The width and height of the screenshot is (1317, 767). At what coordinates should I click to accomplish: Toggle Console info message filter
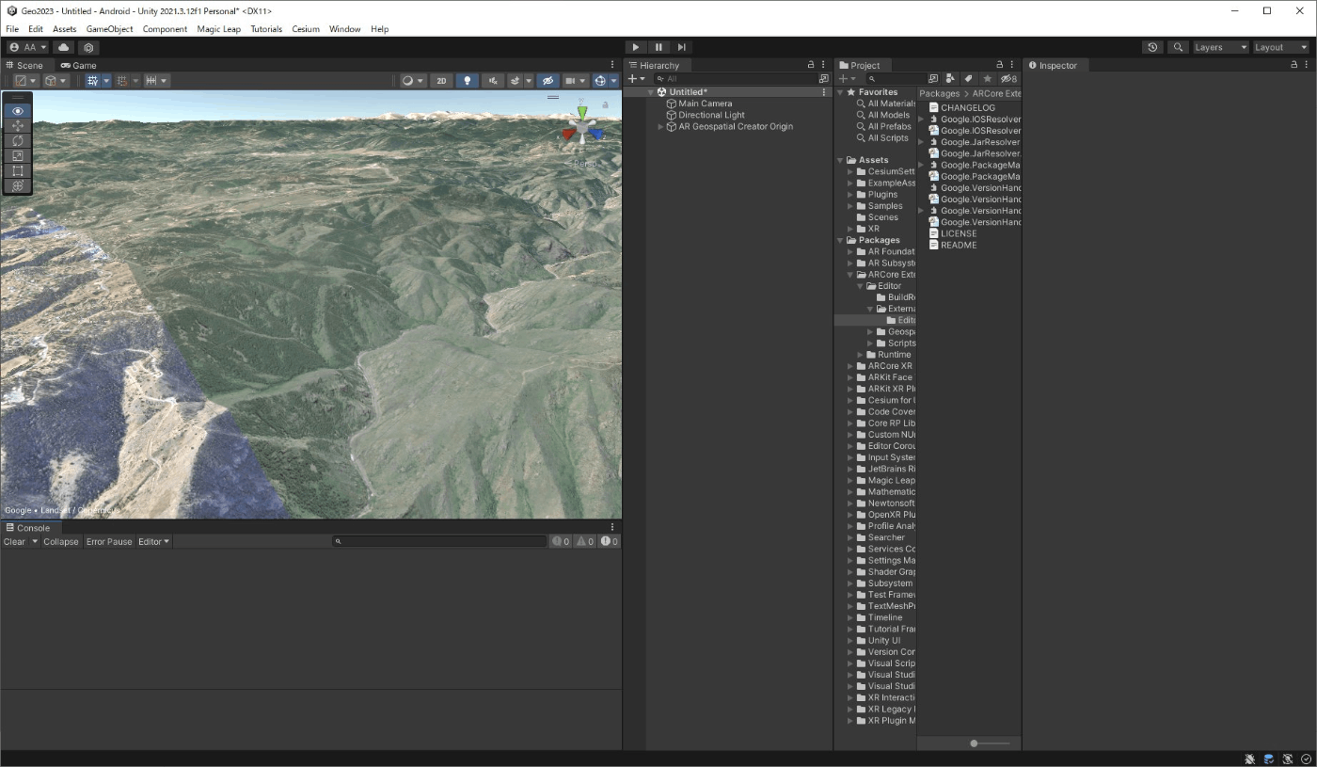[x=562, y=541]
